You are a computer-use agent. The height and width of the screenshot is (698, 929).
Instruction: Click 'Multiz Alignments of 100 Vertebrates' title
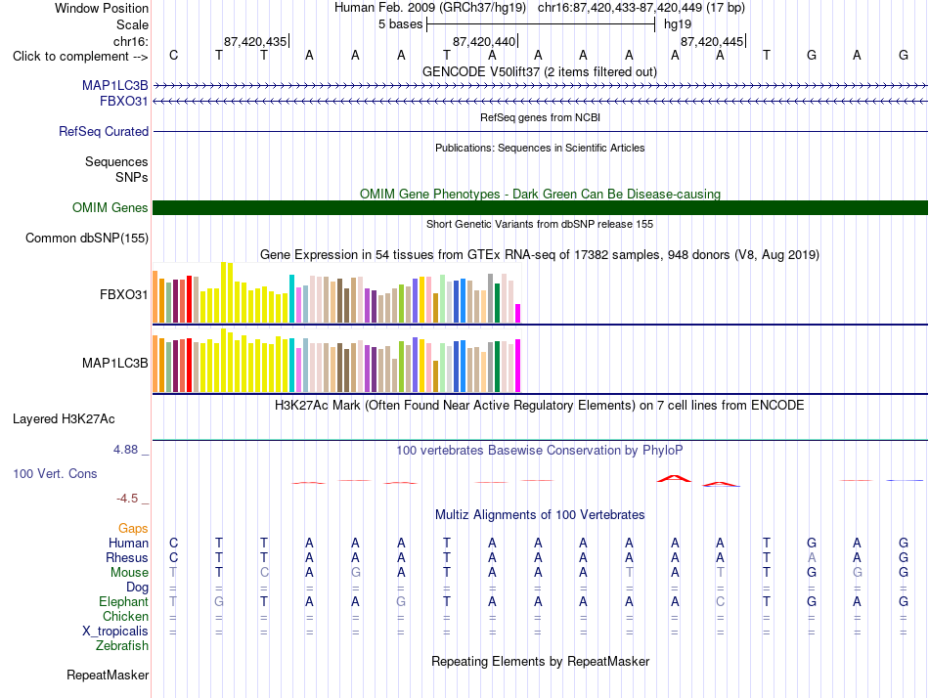pyautogui.click(x=540, y=515)
